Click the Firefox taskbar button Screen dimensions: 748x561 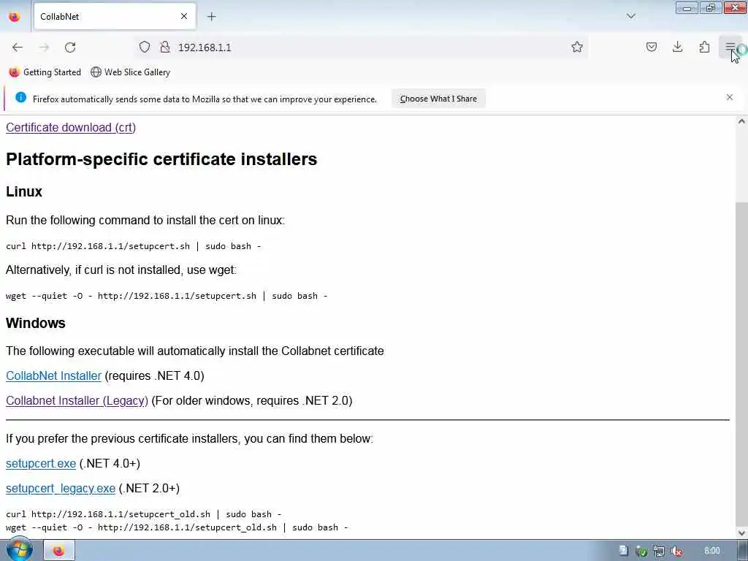[59, 551]
